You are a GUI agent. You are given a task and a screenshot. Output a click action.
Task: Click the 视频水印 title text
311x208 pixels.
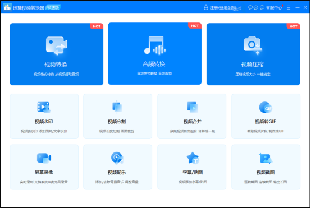(44, 122)
